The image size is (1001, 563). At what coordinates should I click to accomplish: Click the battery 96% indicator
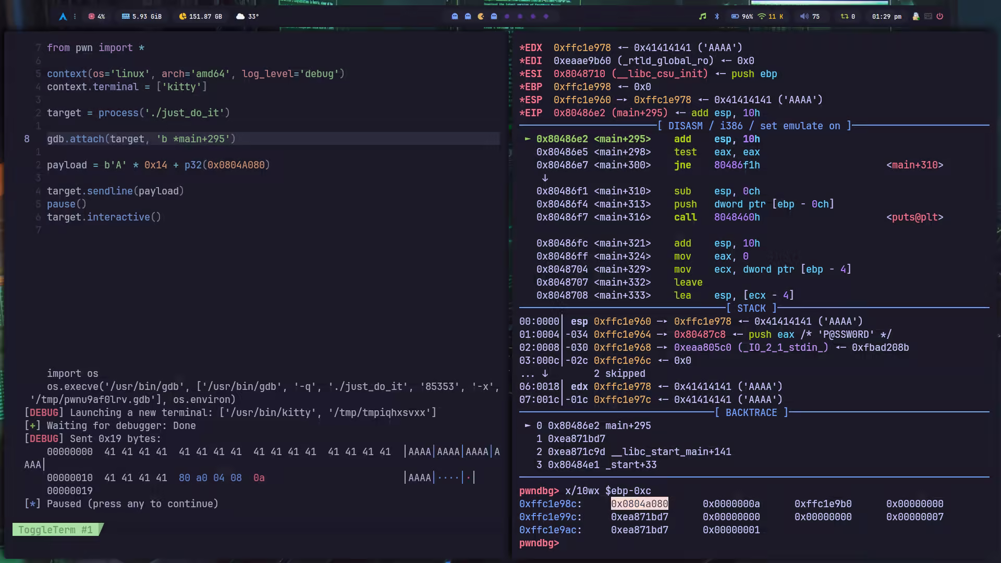click(x=741, y=17)
